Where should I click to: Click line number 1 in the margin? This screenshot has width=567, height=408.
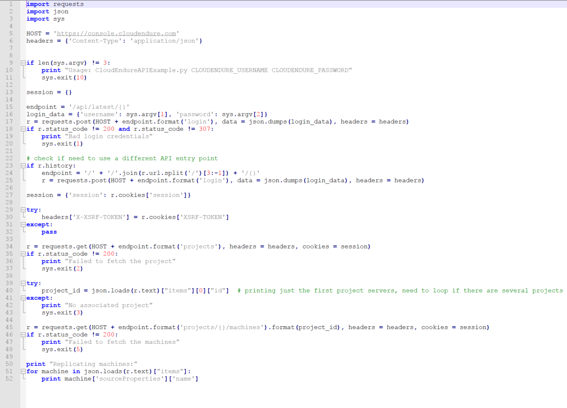point(11,4)
